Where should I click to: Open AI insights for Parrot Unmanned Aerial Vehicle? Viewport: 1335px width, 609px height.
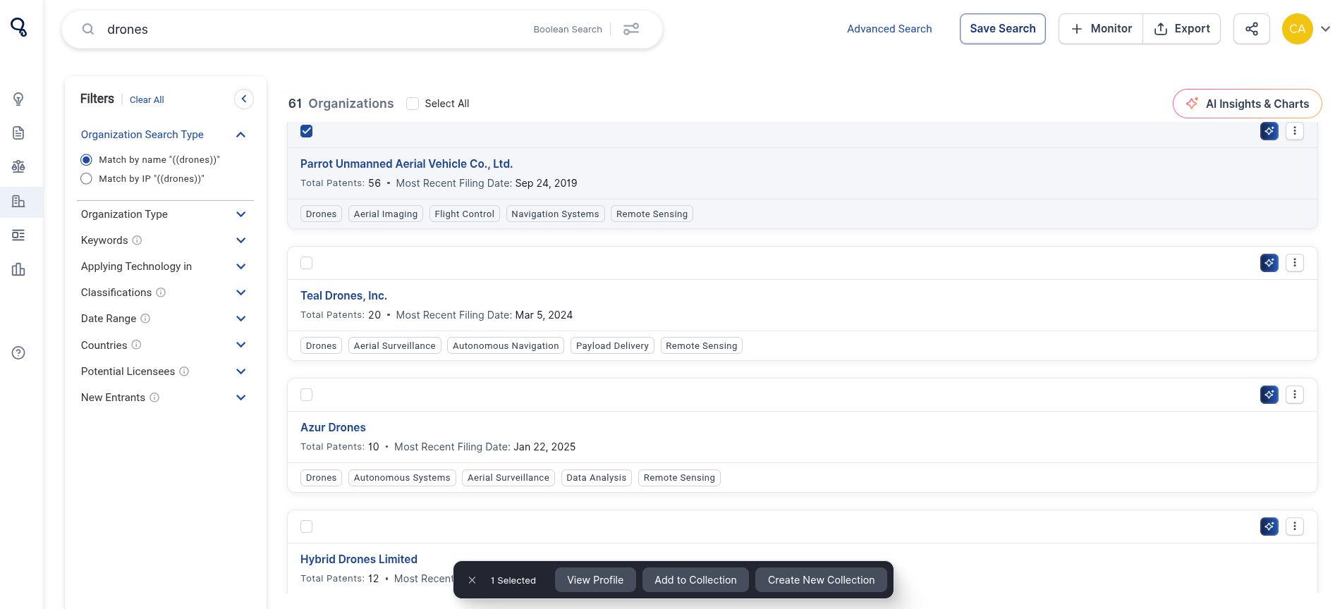click(1269, 131)
